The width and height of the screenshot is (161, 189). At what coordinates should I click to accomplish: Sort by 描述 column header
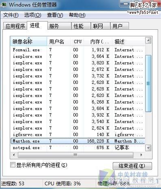pos(129,42)
